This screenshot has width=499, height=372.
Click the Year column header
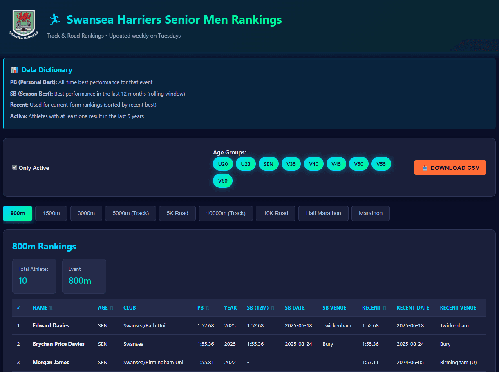pos(230,308)
